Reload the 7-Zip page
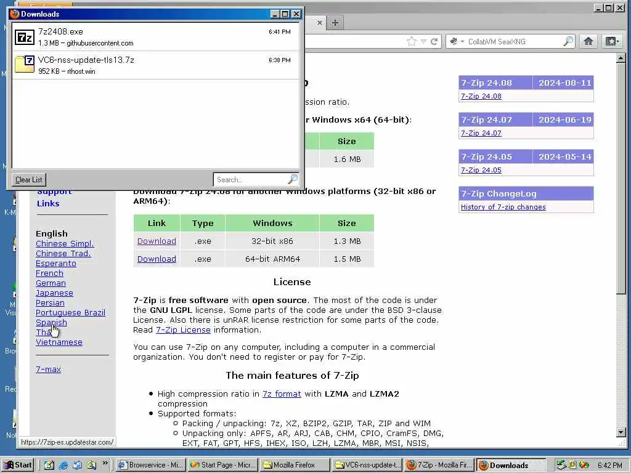Viewport: 631px width, 473px height. coord(434,41)
